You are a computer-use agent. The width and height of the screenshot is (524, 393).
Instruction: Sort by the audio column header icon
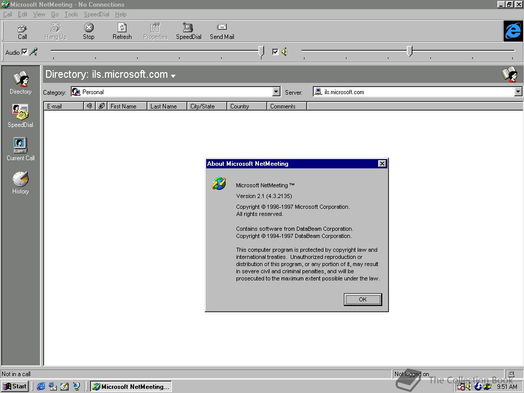[90, 106]
